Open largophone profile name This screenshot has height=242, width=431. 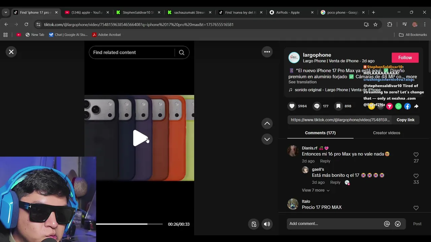tap(317, 55)
